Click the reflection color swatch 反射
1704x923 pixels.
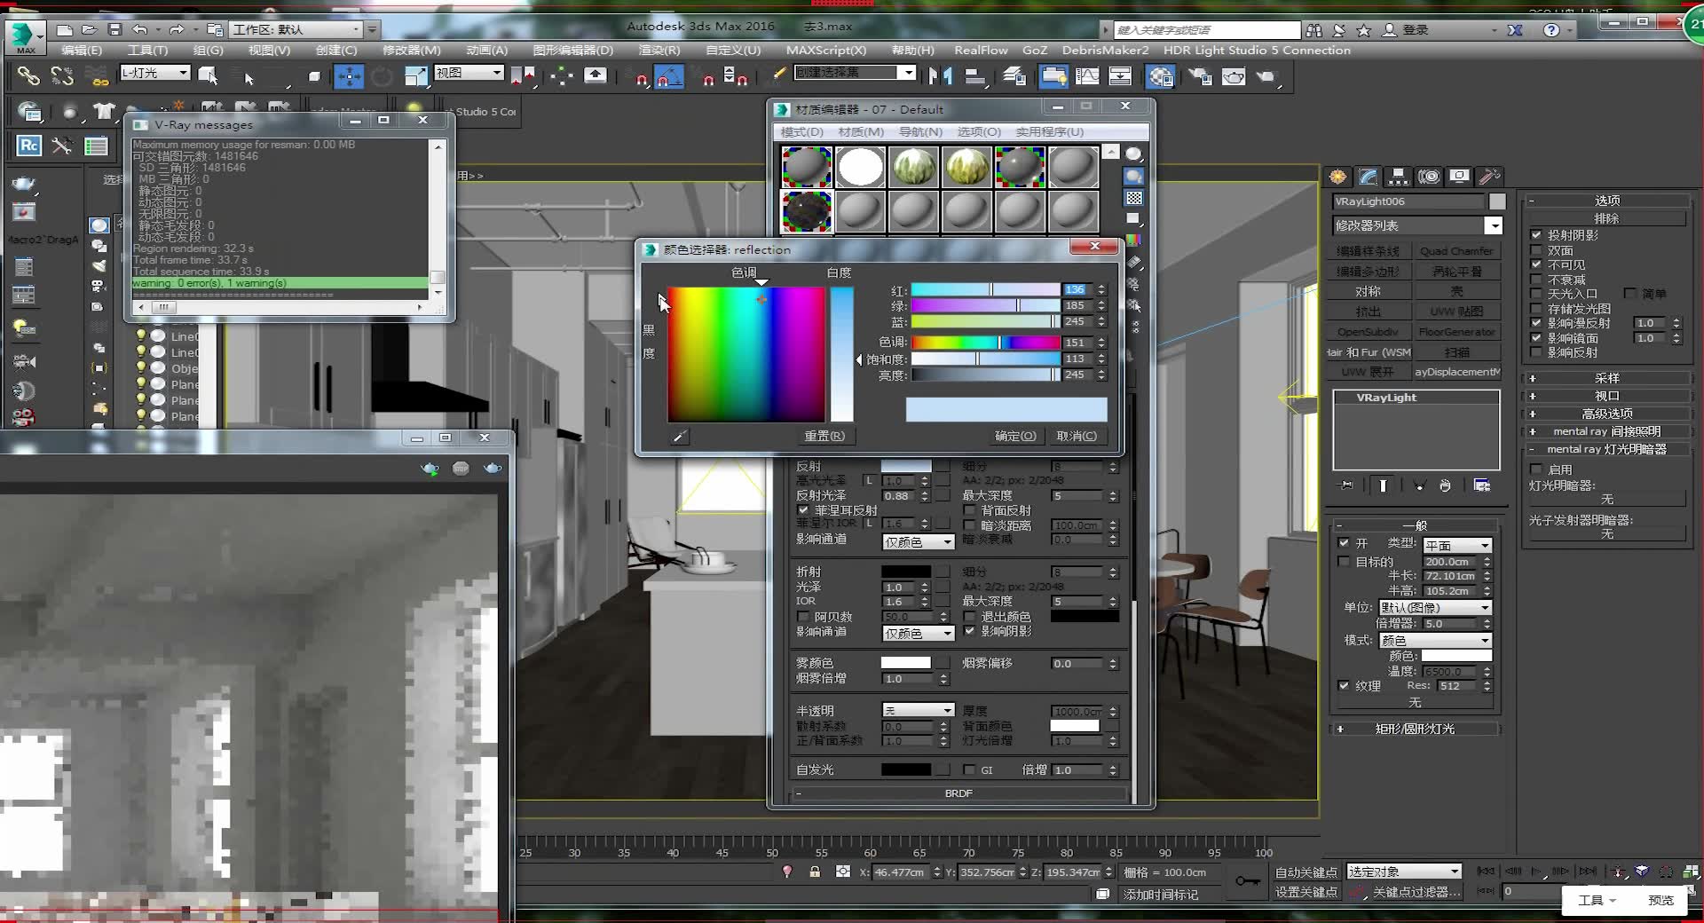(905, 466)
